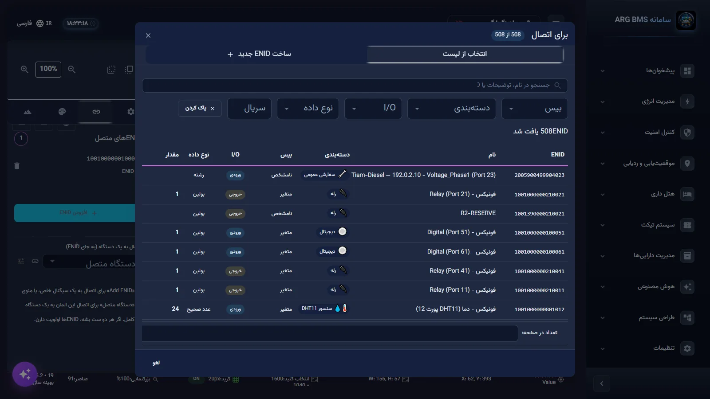The width and height of the screenshot is (710, 399).
Task: Open the دسته‌بندی filter dropdown
Action: click(x=452, y=109)
